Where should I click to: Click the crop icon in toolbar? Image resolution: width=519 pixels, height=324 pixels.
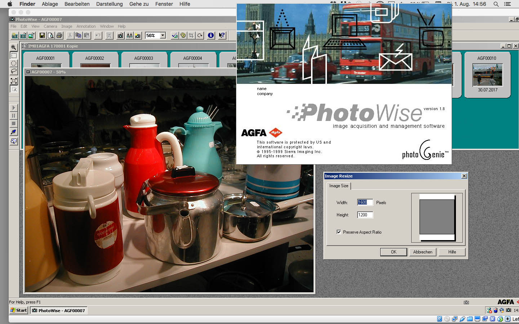[x=191, y=35]
